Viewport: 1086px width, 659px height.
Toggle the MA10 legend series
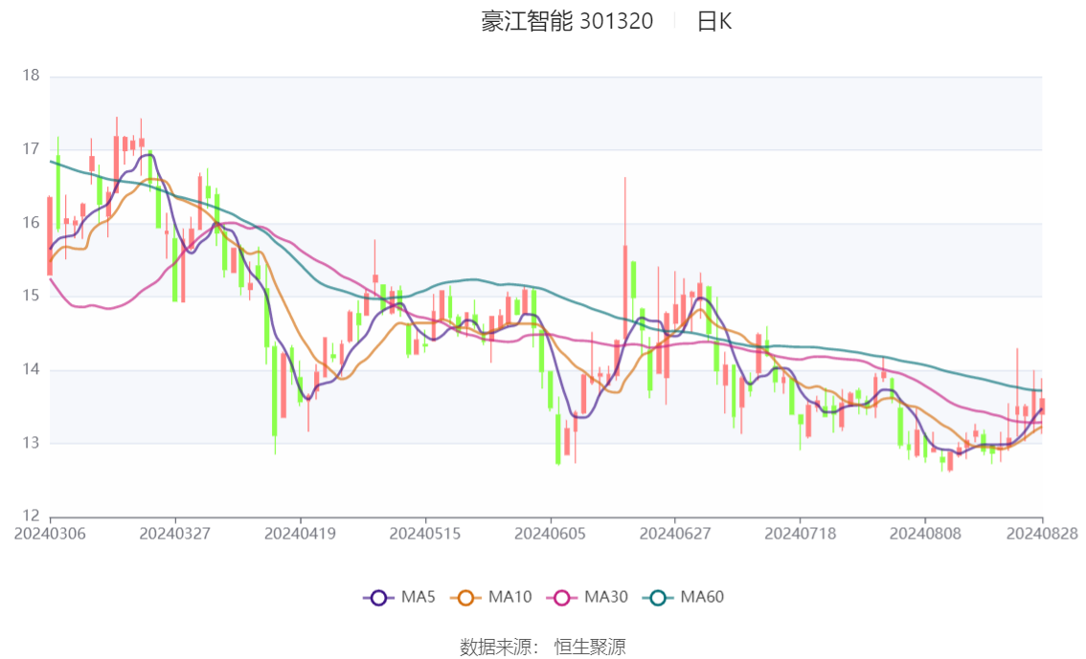pos(491,598)
